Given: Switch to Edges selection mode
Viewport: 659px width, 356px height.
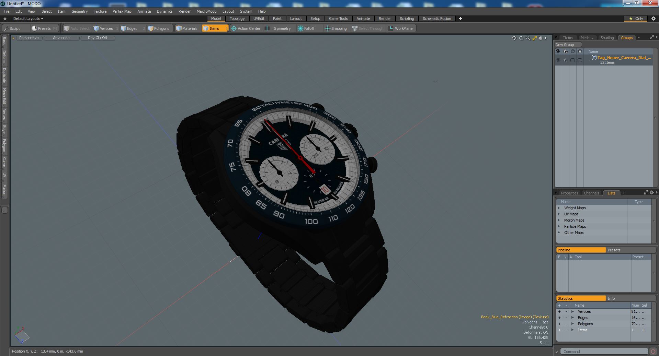Looking at the screenshot, I should pyautogui.click(x=132, y=28).
